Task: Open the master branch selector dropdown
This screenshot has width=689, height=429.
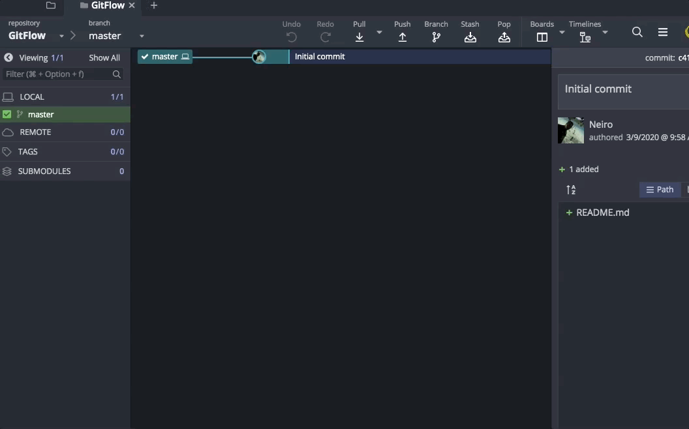Action: tap(142, 37)
